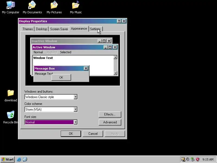The height and width of the screenshot is (163, 217).
Task: Click the Display Properties help question button
Action: (x=119, y=21)
